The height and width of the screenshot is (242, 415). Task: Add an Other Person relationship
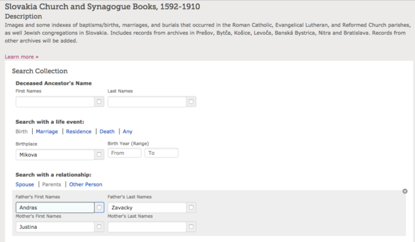click(85, 184)
